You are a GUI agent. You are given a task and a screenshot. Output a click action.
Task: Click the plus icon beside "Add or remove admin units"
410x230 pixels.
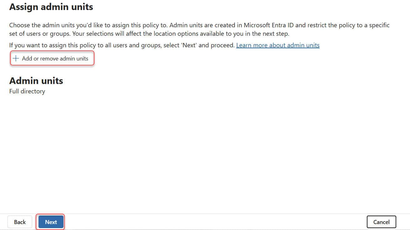click(x=16, y=58)
